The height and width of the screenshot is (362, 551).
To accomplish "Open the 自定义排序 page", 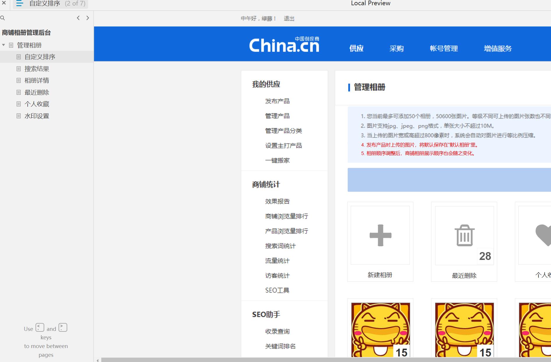I will coord(40,57).
